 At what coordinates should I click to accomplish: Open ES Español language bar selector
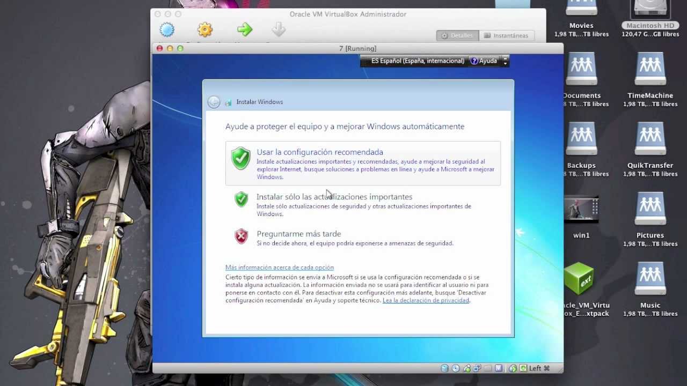(x=417, y=61)
